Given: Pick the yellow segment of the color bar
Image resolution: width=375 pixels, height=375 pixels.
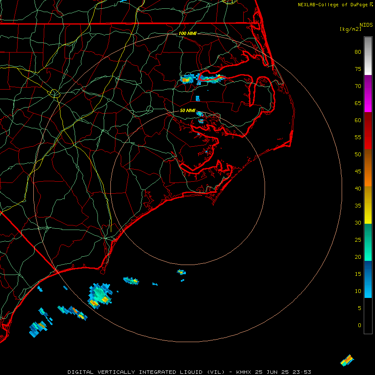Looking at the screenshot, I should pyautogui.click(x=368, y=205).
